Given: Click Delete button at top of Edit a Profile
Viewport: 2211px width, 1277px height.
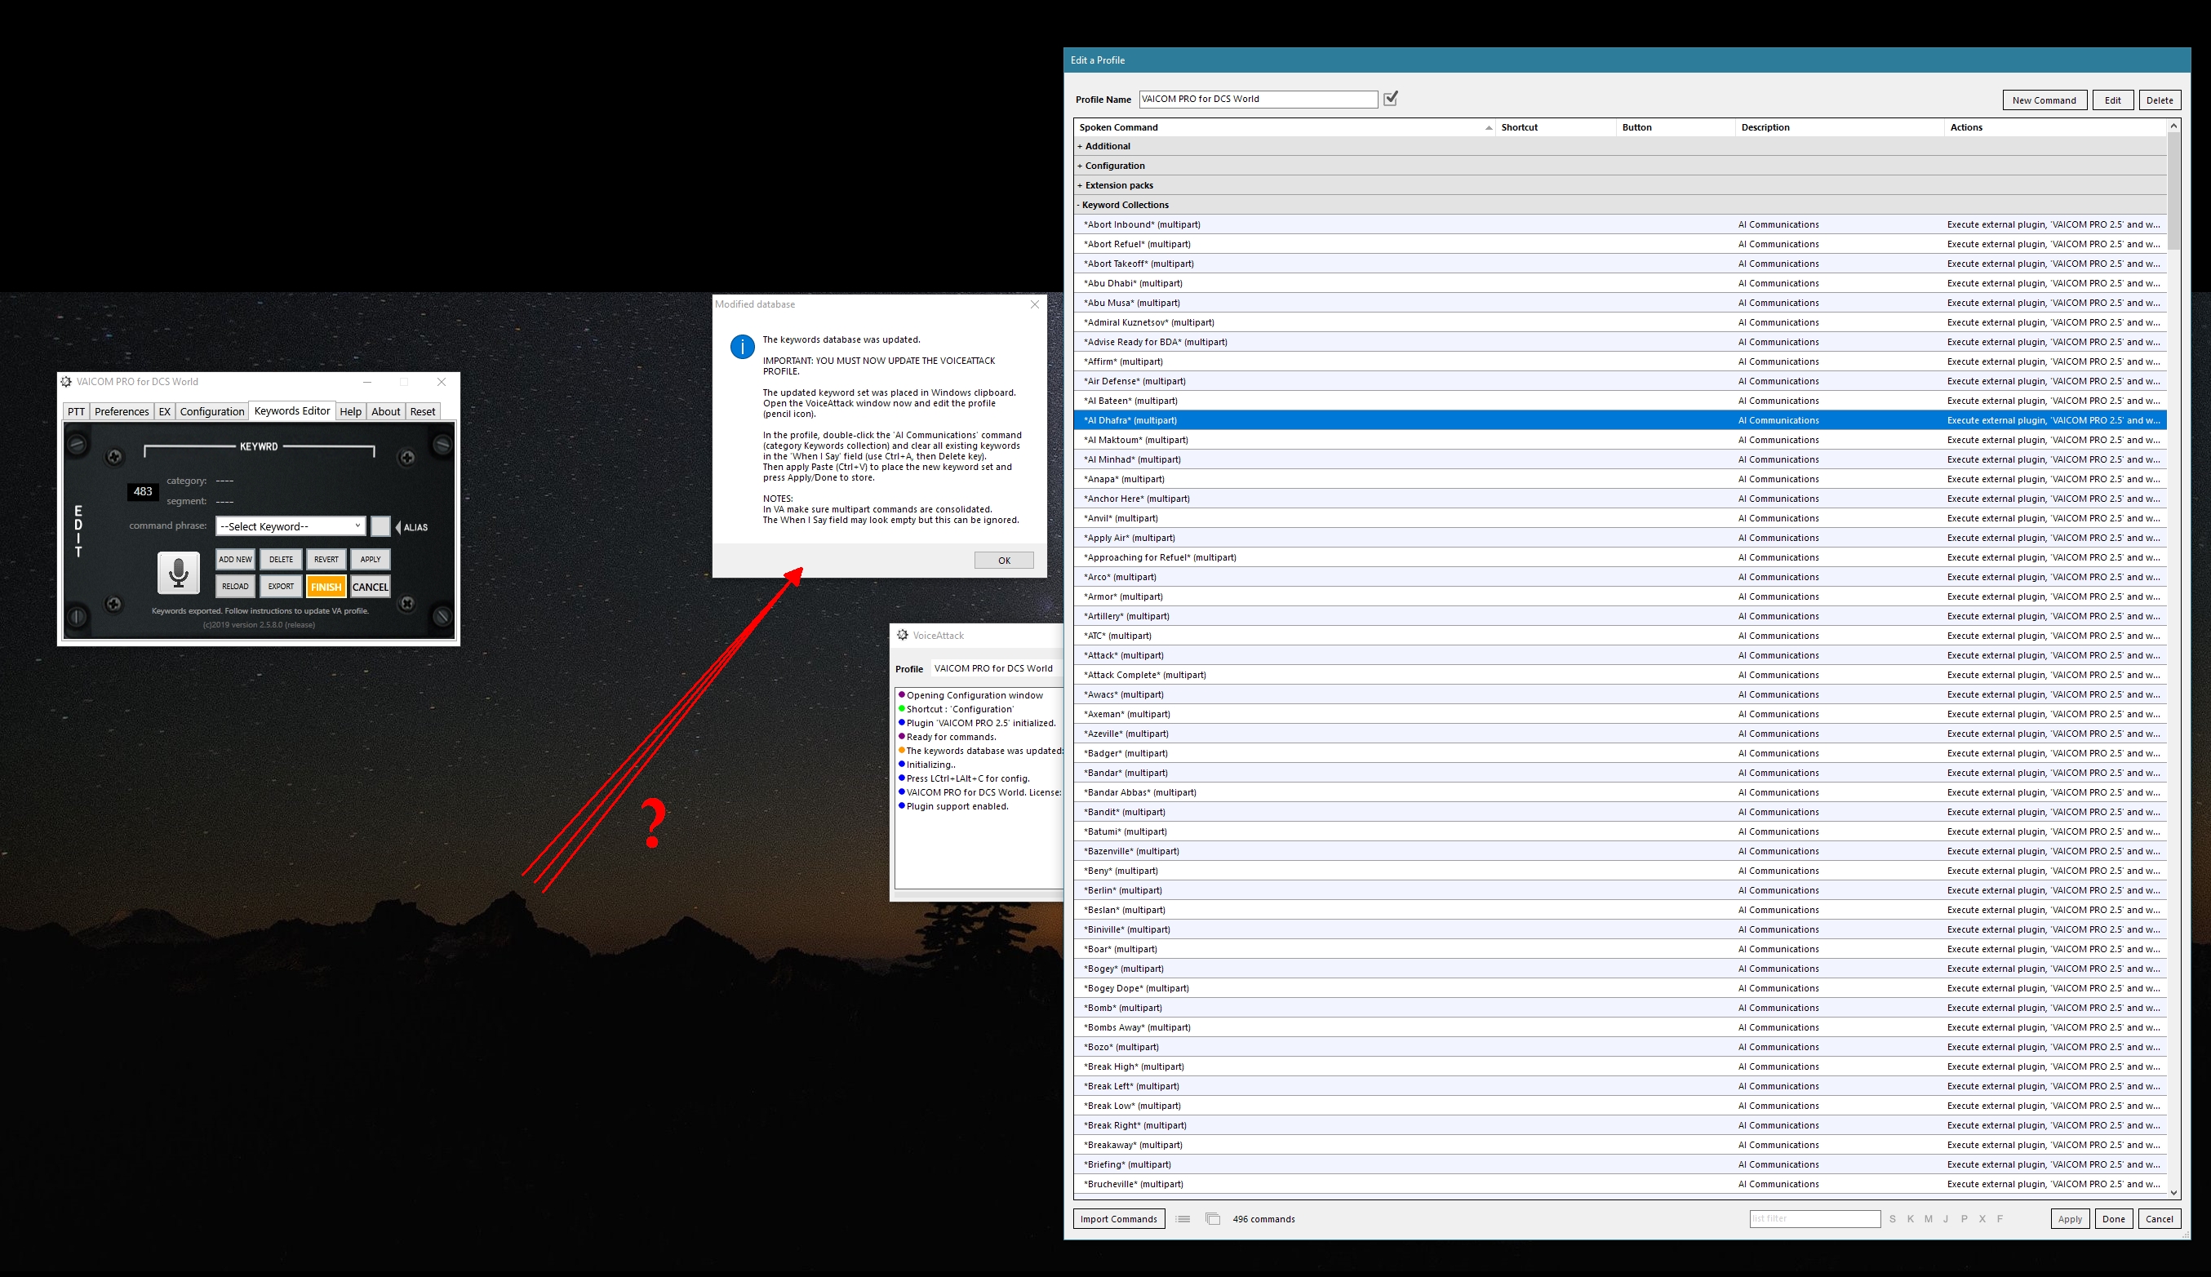Looking at the screenshot, I should click(2160, 100).
